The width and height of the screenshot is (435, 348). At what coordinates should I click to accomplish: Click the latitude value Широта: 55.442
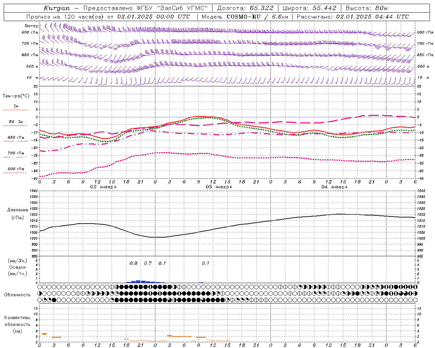point(309,8)
